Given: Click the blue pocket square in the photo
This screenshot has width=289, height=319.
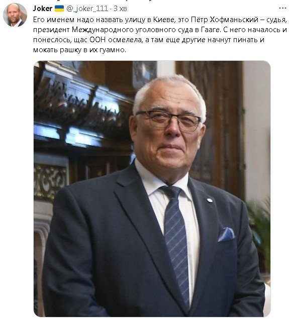Looking at the screenshot, I should click(226, 235).
